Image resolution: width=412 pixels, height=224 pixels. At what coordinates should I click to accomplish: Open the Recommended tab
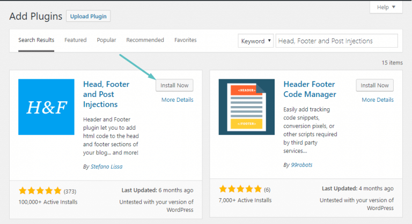145,40
